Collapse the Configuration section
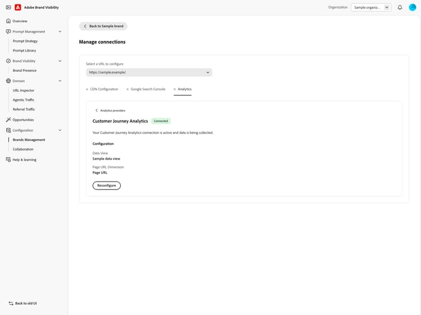The height and width of the screenshot is (315, 421). point(60,130)
